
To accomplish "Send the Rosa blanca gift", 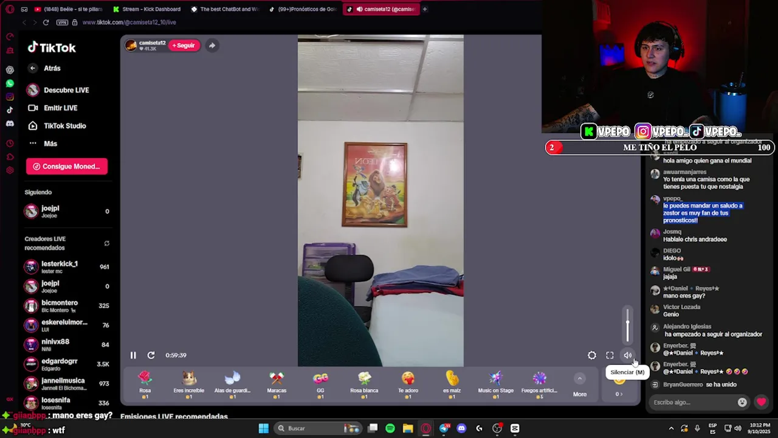I will point(364,385).
